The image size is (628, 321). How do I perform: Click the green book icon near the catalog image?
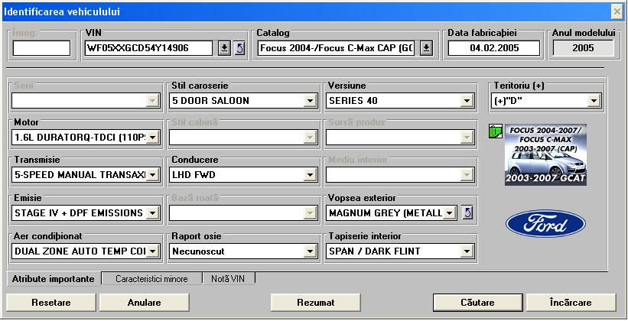(x=495, y=131)
